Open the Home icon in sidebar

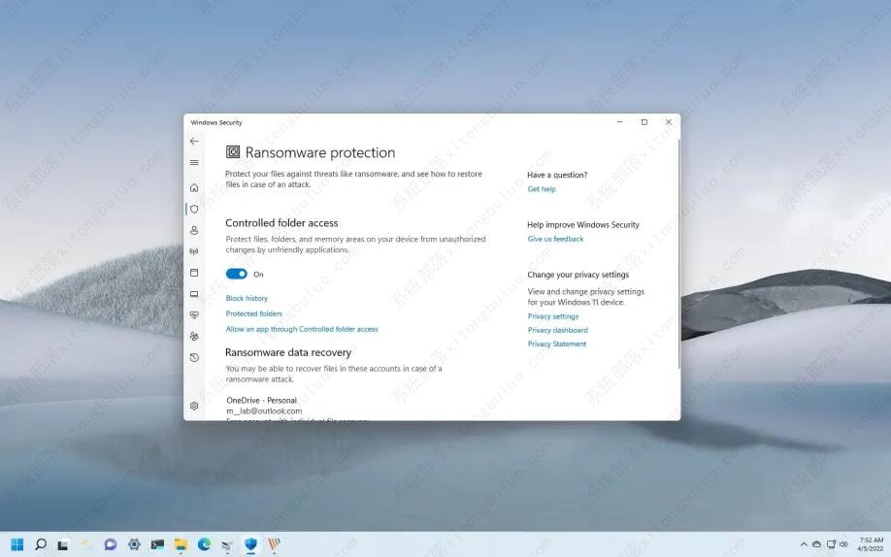pos(194,187)
